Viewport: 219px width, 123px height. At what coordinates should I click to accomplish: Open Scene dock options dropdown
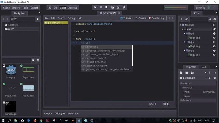click(x=216, y=13)
